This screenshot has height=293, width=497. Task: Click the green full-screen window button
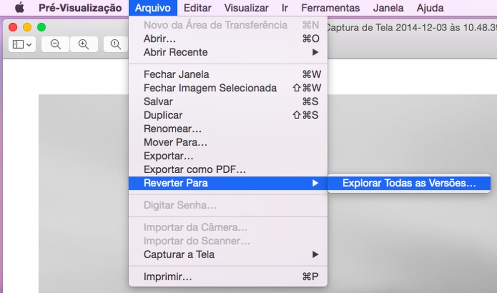pyautogui.click(x=41, y=27)
